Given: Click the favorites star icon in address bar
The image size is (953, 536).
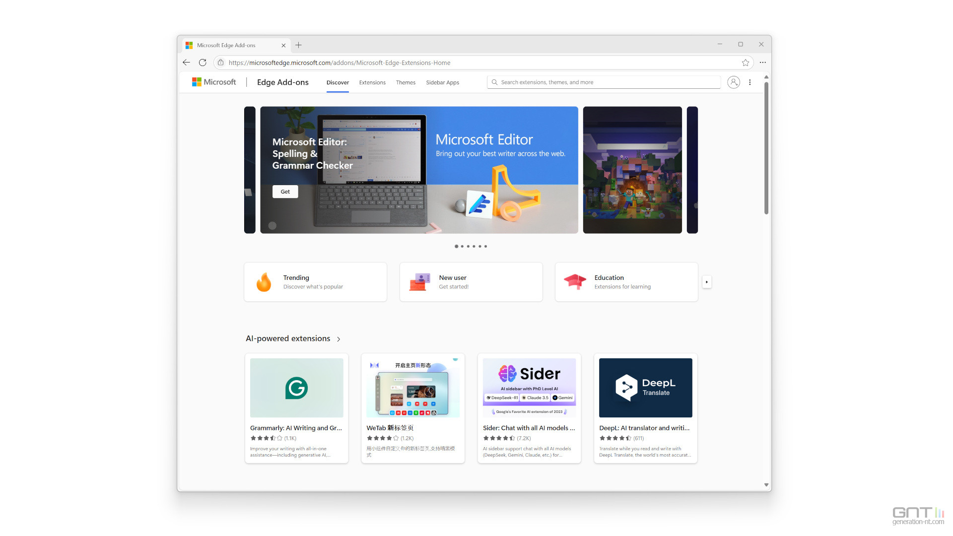Looking at the screenshot, I should point(746,62).
